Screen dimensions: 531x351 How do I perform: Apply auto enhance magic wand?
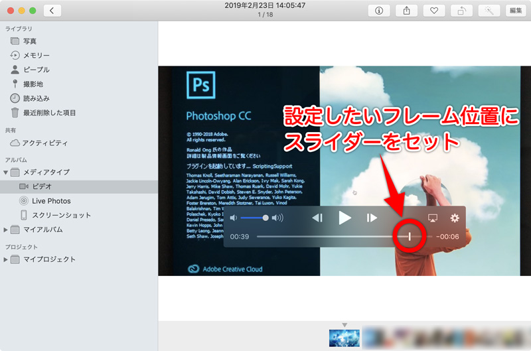pos(489,11)
